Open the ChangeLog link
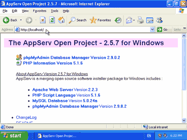The height and width of the screenshot is (140, 187). [26, 117]
